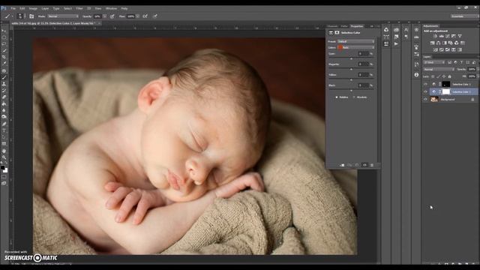Image resolution: width=480 pixels, height=270 pixels.
Task: Click the Color Balance adjustment icon
Action: pyautogui.click(x=438, y=43)
